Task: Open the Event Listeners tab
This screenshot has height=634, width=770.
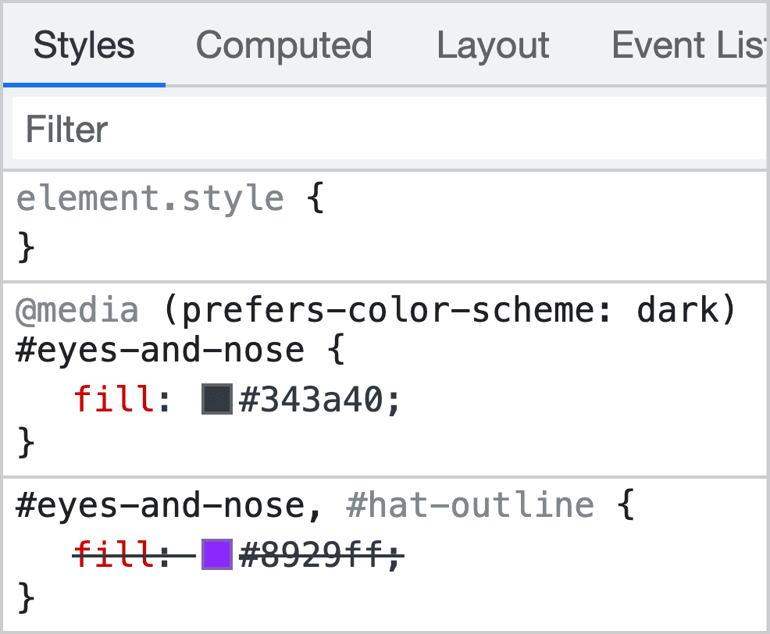Action: point(687,45)
